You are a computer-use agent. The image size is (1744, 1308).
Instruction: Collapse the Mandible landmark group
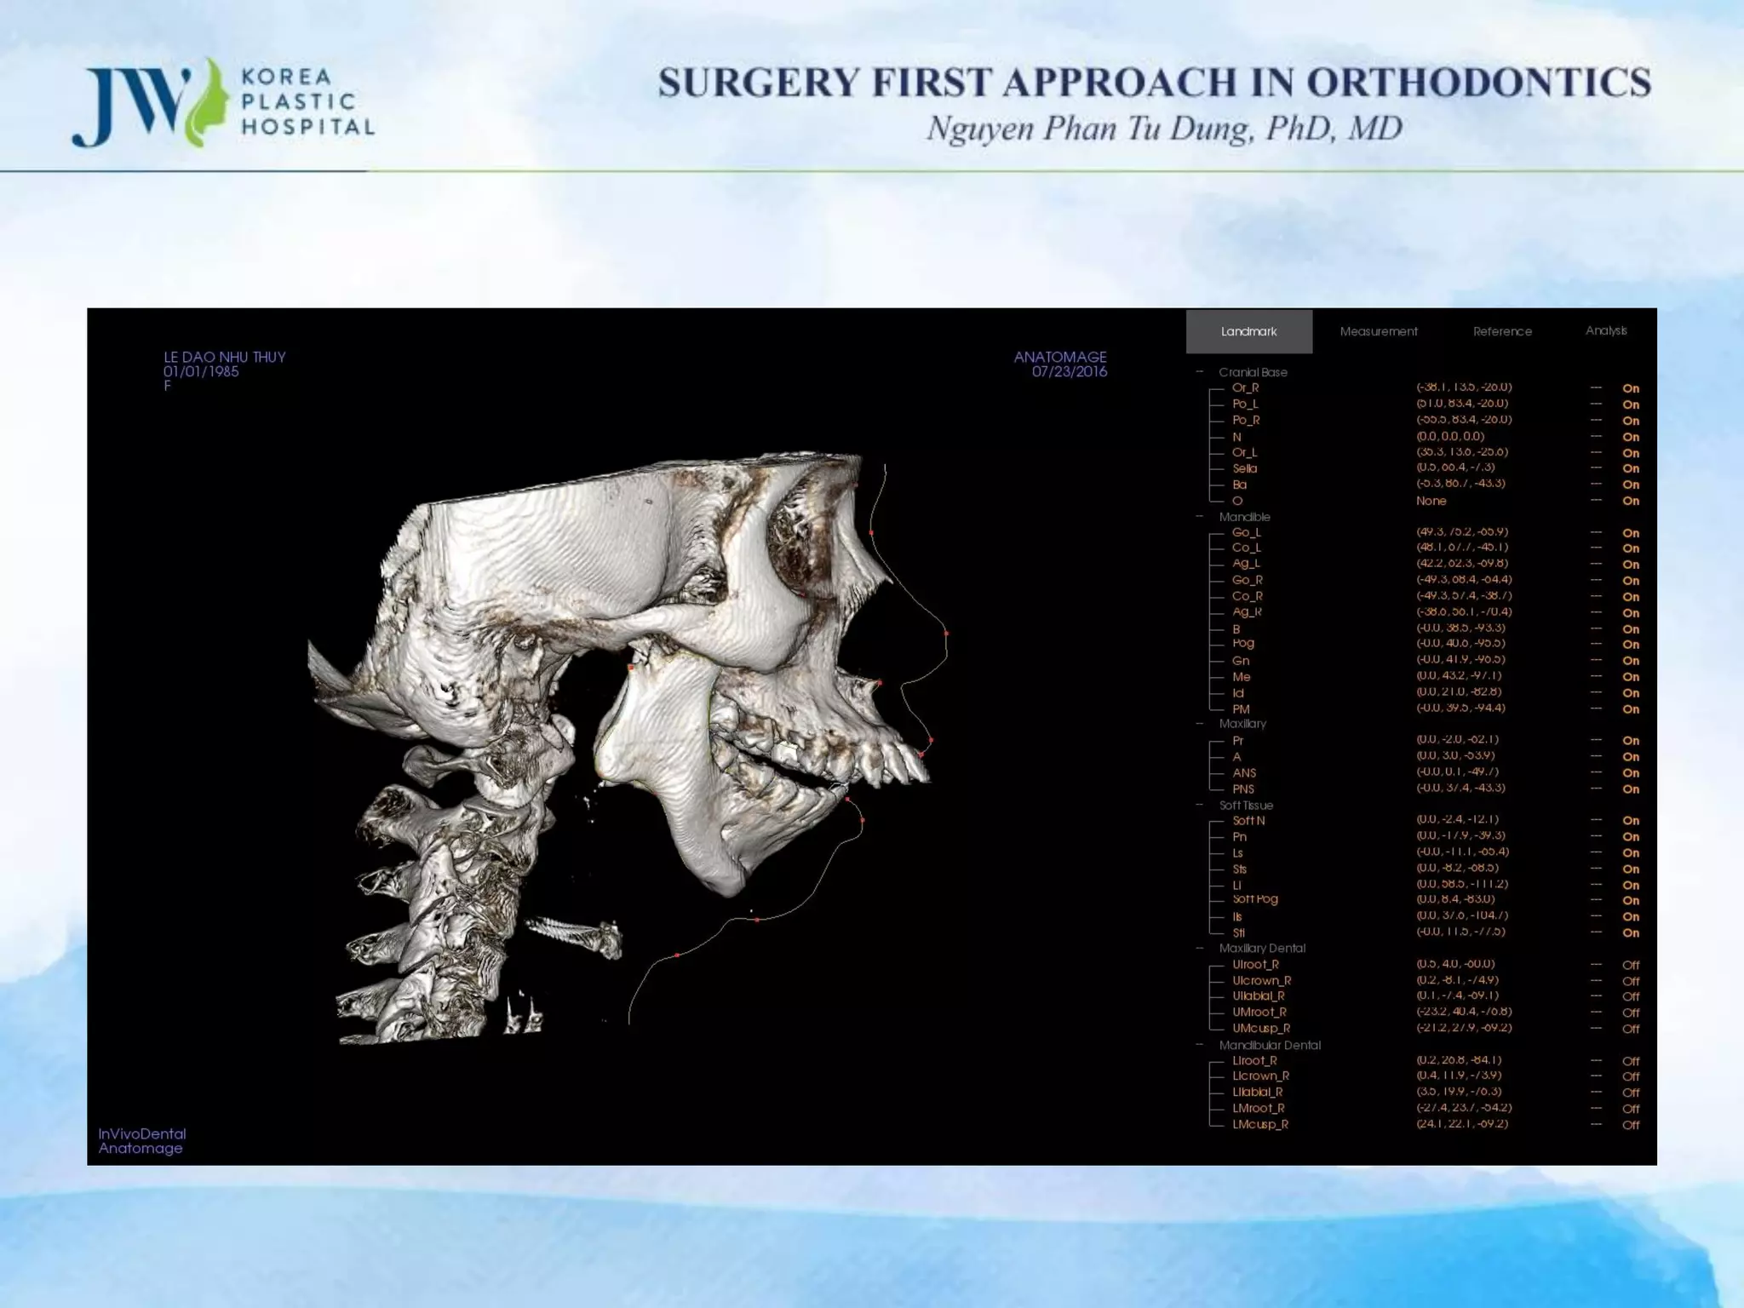(x=1200, y=517)
